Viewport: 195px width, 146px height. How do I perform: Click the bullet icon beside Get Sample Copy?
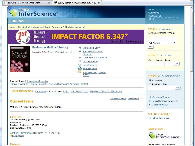tap(80, 48)
